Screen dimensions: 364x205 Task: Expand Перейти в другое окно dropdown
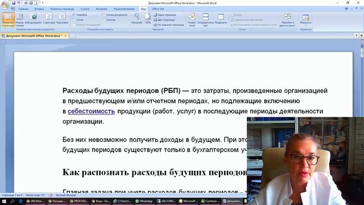tap(288, 20)
